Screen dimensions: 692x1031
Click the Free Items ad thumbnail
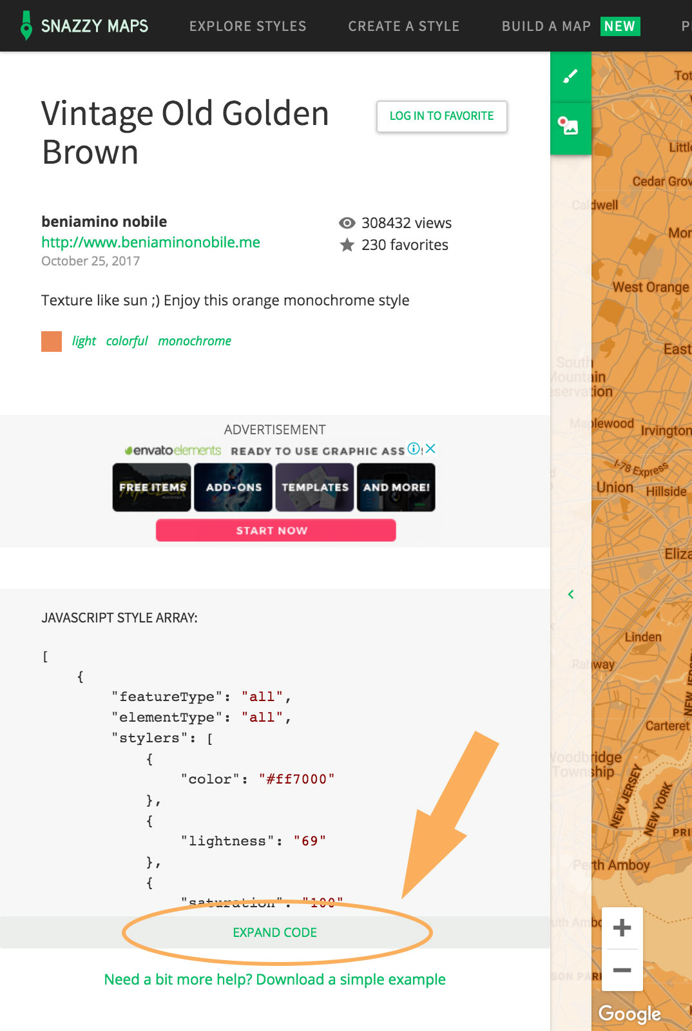pyautogui.click(x=152, y=487)
